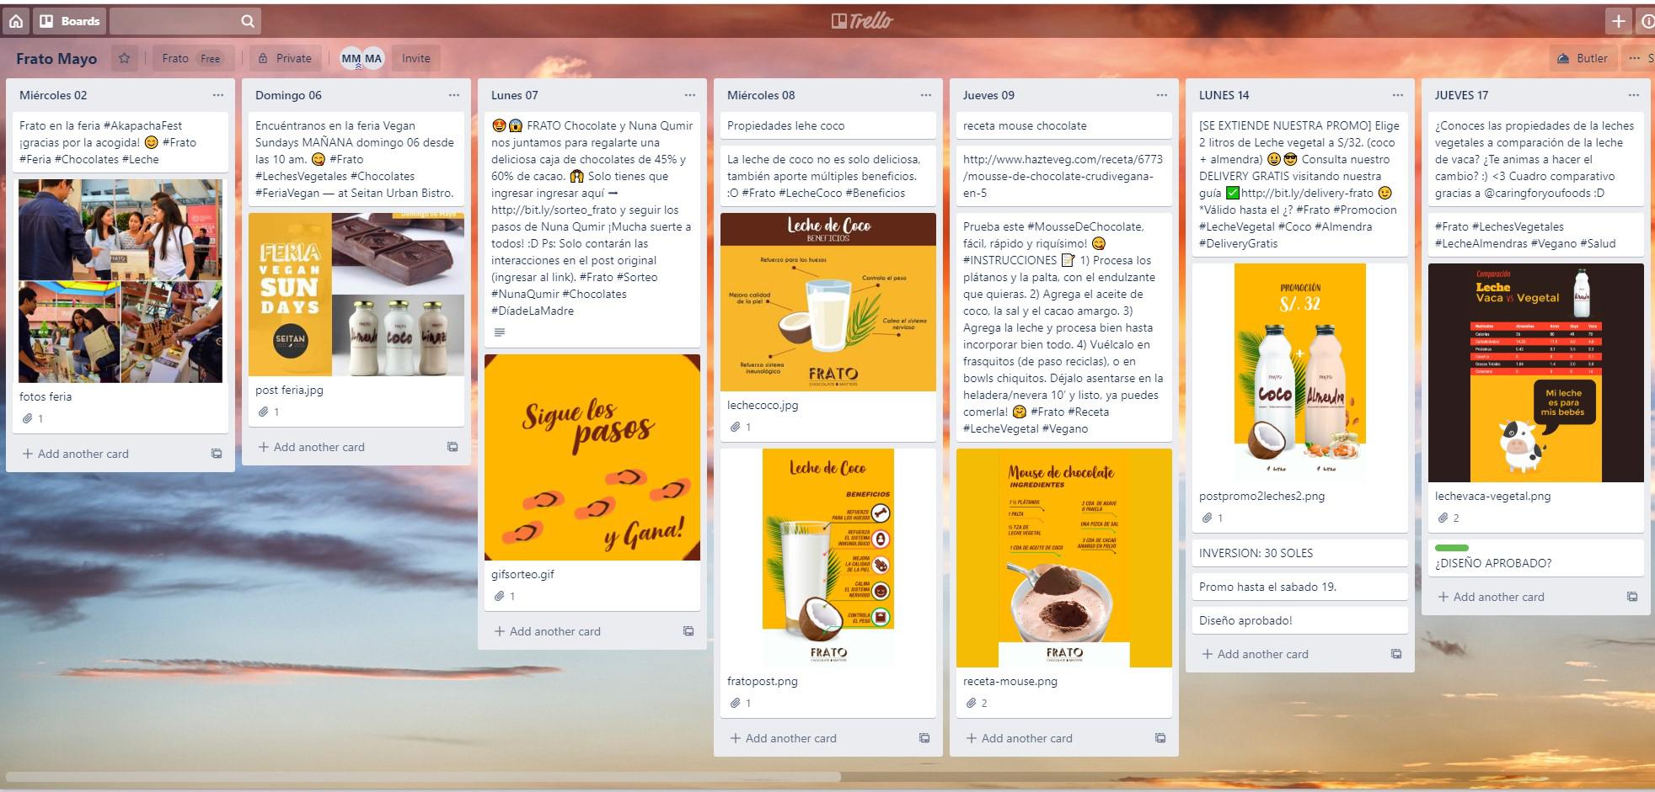Open the 'Diseño aprobado!' card
The image size is (1655, 792).
point(1300,620)
